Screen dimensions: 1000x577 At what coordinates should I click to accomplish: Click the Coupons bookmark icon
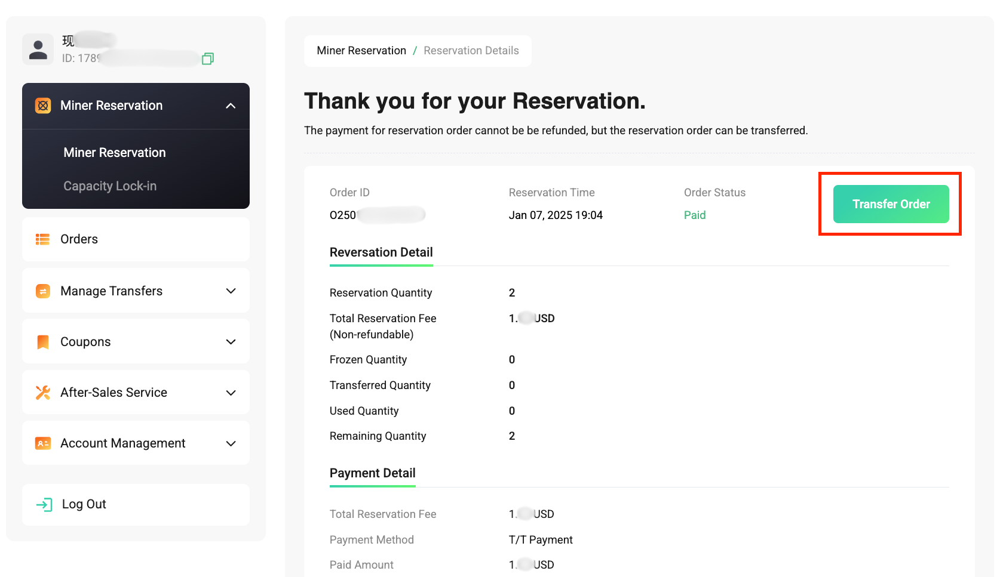click(43, 342)
